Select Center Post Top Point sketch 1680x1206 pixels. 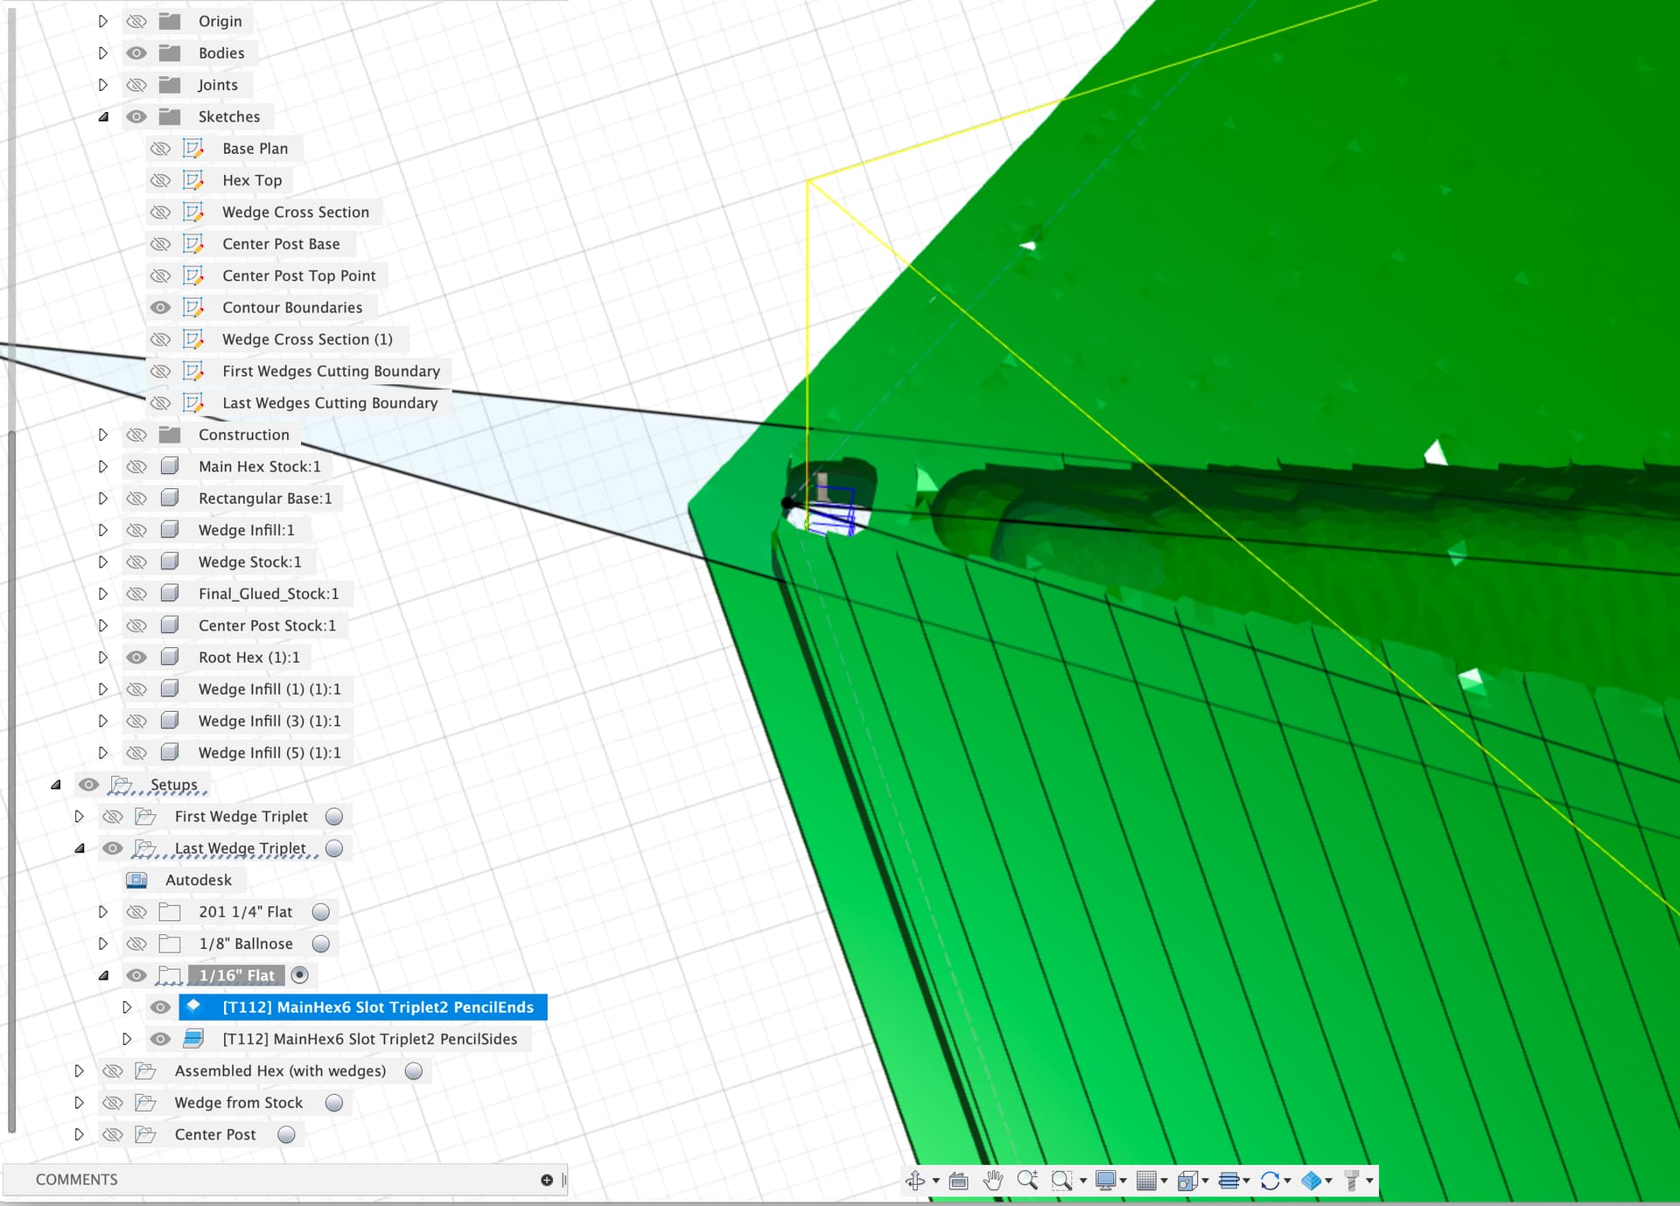(x=299, y=275)
